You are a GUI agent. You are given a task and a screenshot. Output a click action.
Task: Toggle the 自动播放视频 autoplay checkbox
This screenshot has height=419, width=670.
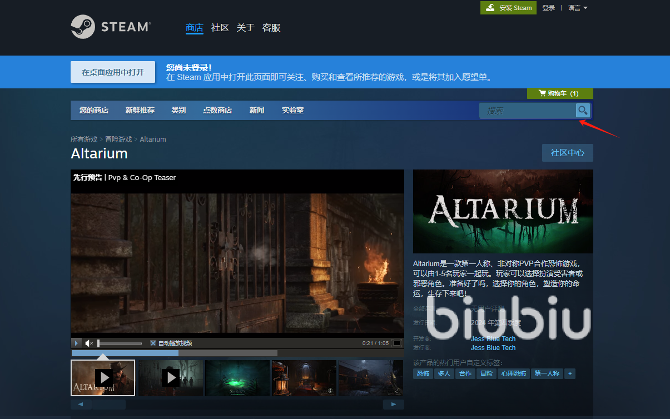point(153,343)
